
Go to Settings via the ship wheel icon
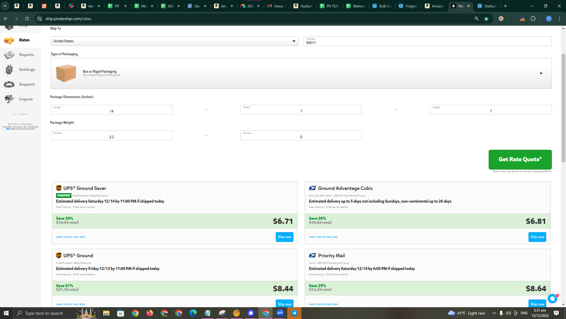click(x=9, y=70)
